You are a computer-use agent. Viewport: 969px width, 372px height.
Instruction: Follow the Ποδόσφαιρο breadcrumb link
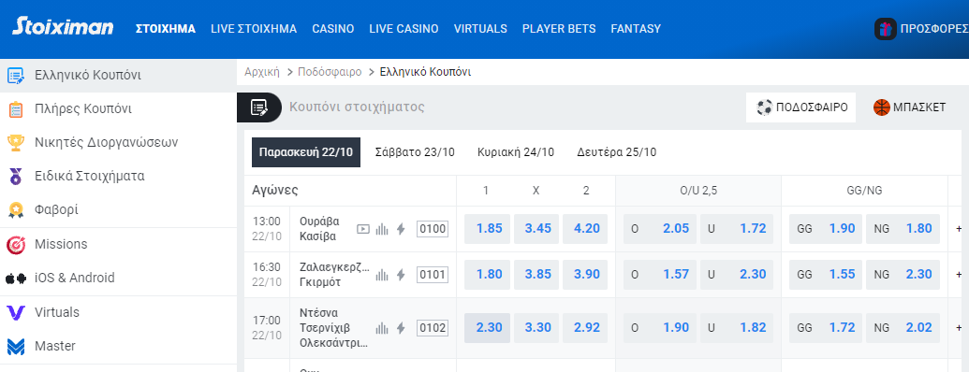[x=330, y=72]
